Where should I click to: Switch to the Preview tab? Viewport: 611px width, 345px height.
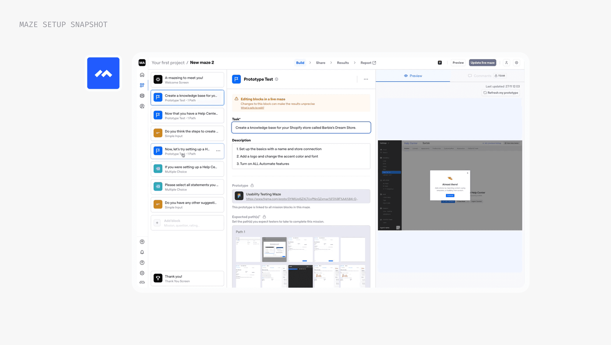(x=413, y=76)
